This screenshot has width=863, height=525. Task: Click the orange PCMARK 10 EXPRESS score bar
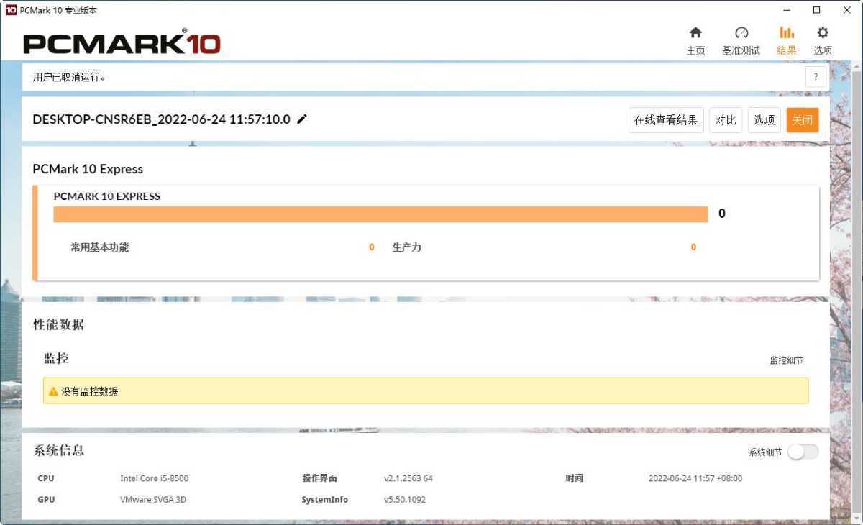pos(380,214)
